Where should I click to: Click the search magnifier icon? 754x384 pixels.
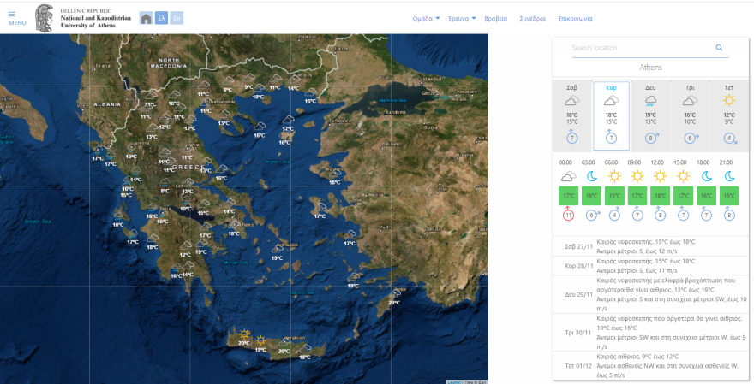(x=719, y=48)
